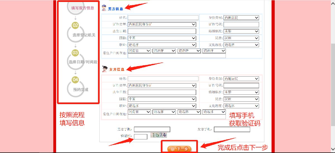335x153 pixels.
Task: Click the female 证件号码 input field
Action: tap(241, 86)
